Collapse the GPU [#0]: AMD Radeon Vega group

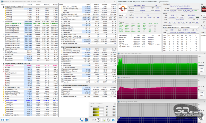click(x=60, y=47)
